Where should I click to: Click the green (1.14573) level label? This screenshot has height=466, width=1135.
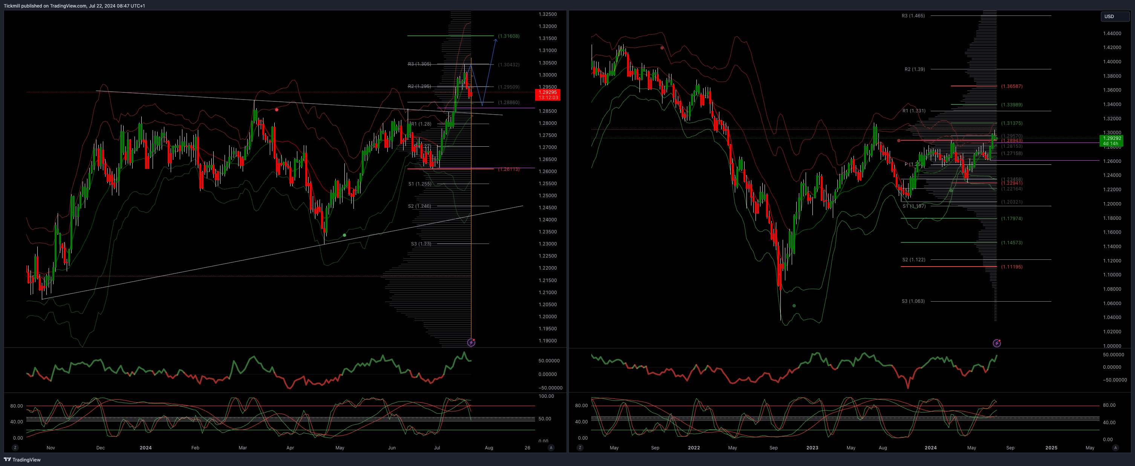click(x=1012, y=243)
